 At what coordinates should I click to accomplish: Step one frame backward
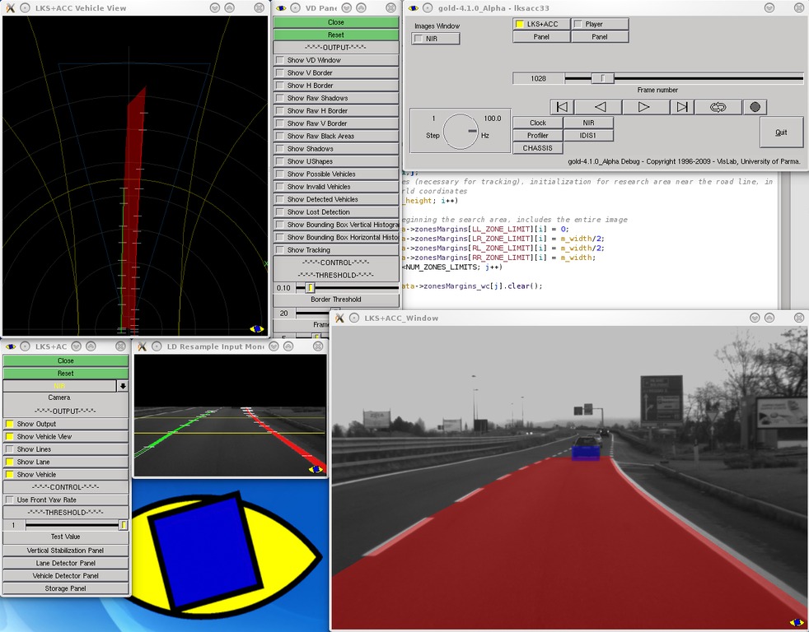point(601,107)
